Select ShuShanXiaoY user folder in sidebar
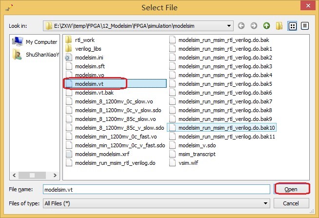319x218 pixels. point(36,55)
